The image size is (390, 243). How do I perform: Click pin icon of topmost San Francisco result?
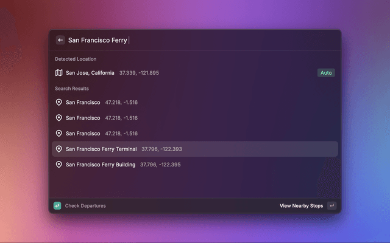(59, 103)
